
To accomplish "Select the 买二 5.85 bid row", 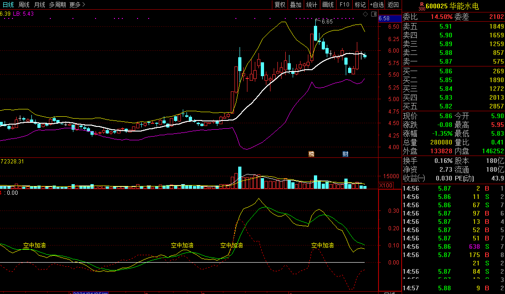I will point(453,80).
